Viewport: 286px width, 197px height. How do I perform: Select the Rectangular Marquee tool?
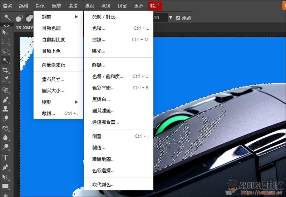(5, 42)
